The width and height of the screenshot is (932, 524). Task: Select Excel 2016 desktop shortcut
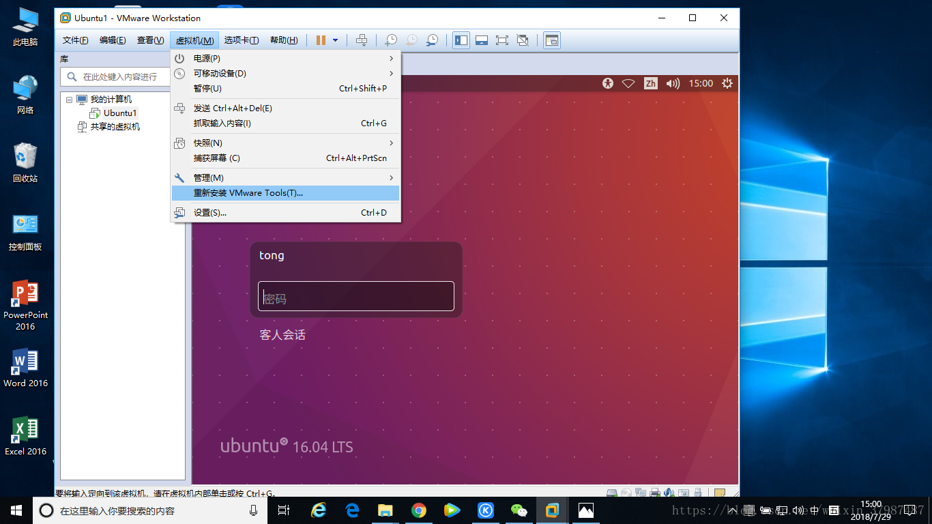(x=25, y=437)
